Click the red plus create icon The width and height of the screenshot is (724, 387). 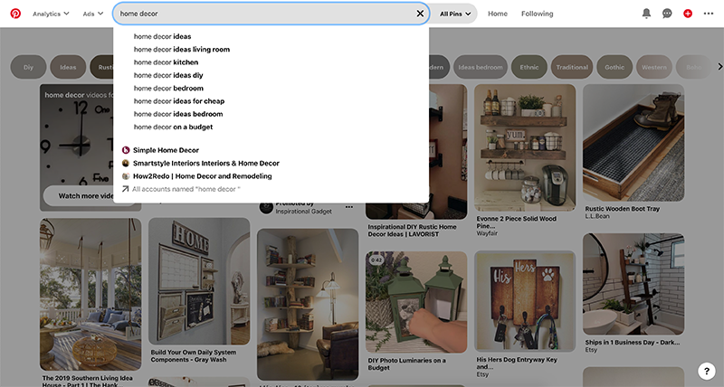click(688, 14)
